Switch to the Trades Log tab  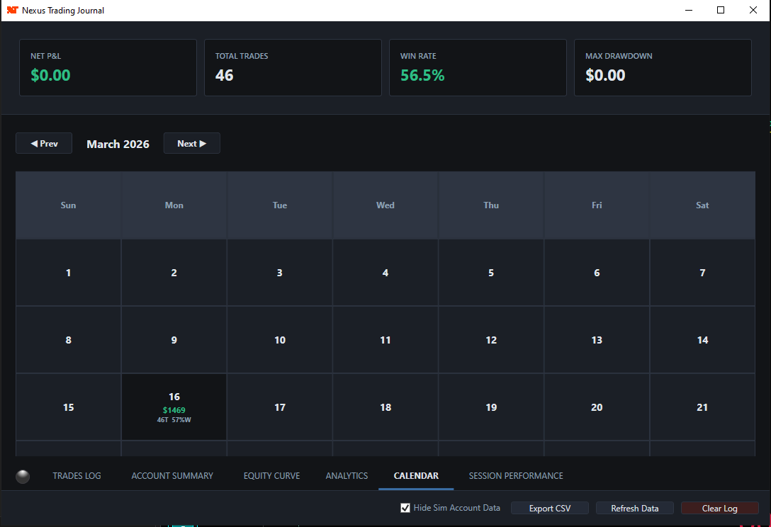[x=77, y=475]
